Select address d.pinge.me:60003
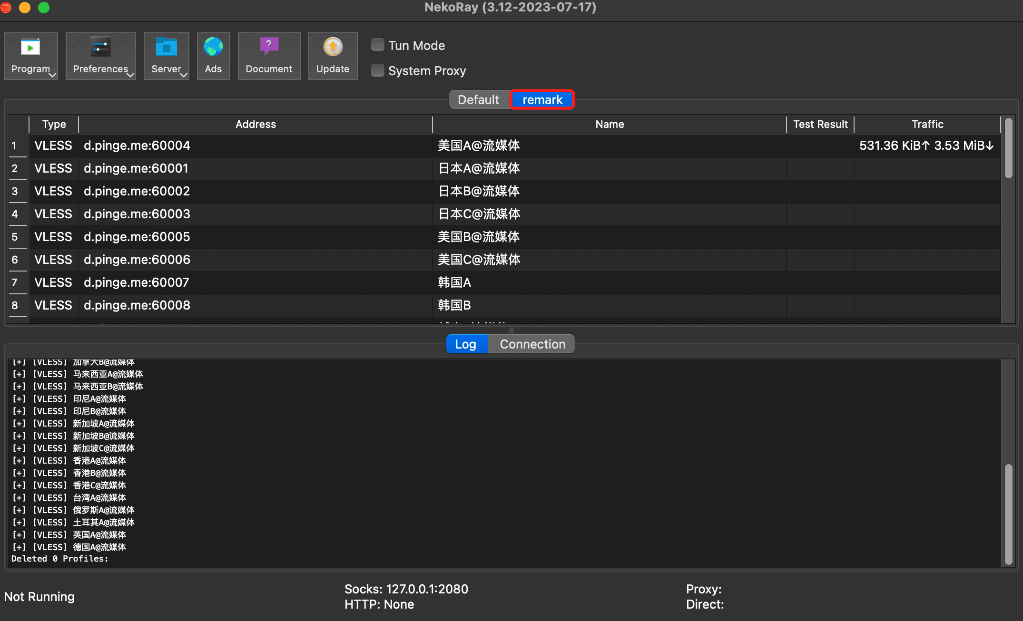The height and width of the screenshot is (621, 1023). [x=137, y=214]
